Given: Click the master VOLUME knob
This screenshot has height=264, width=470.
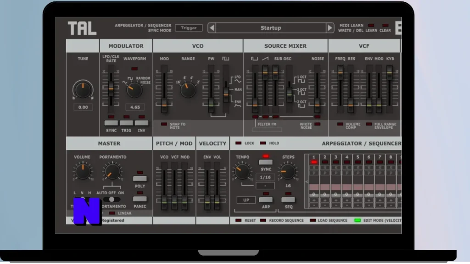Looking at the screenshot, I should [83, 171].
